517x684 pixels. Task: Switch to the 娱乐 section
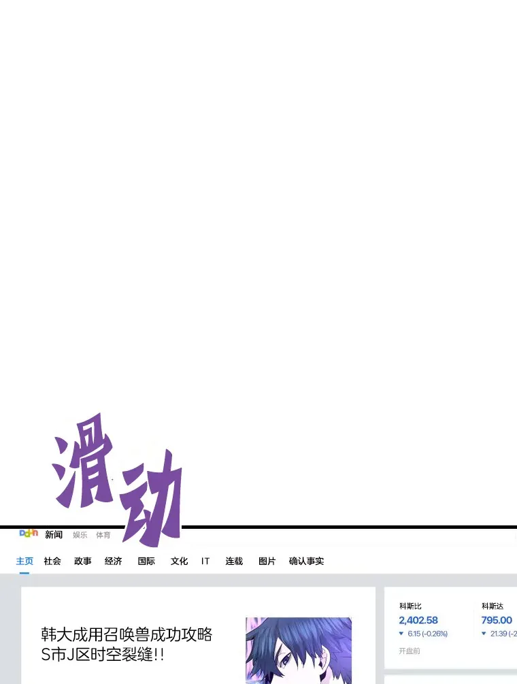click(80, 535)
